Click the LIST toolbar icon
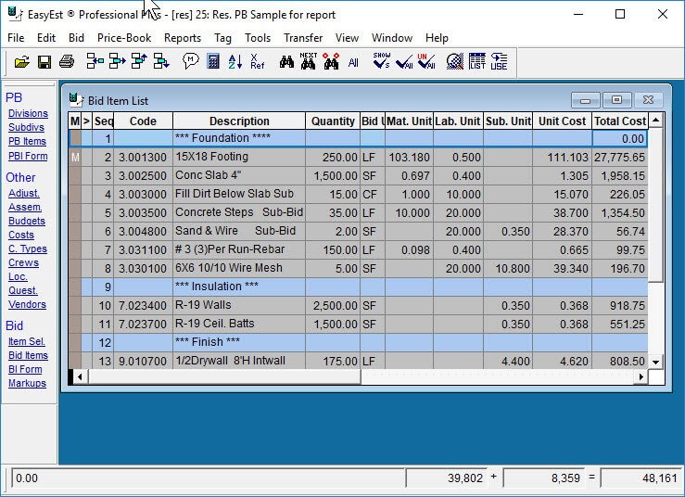Viewport: 685px width, 497px height. [x=477, y=61]
